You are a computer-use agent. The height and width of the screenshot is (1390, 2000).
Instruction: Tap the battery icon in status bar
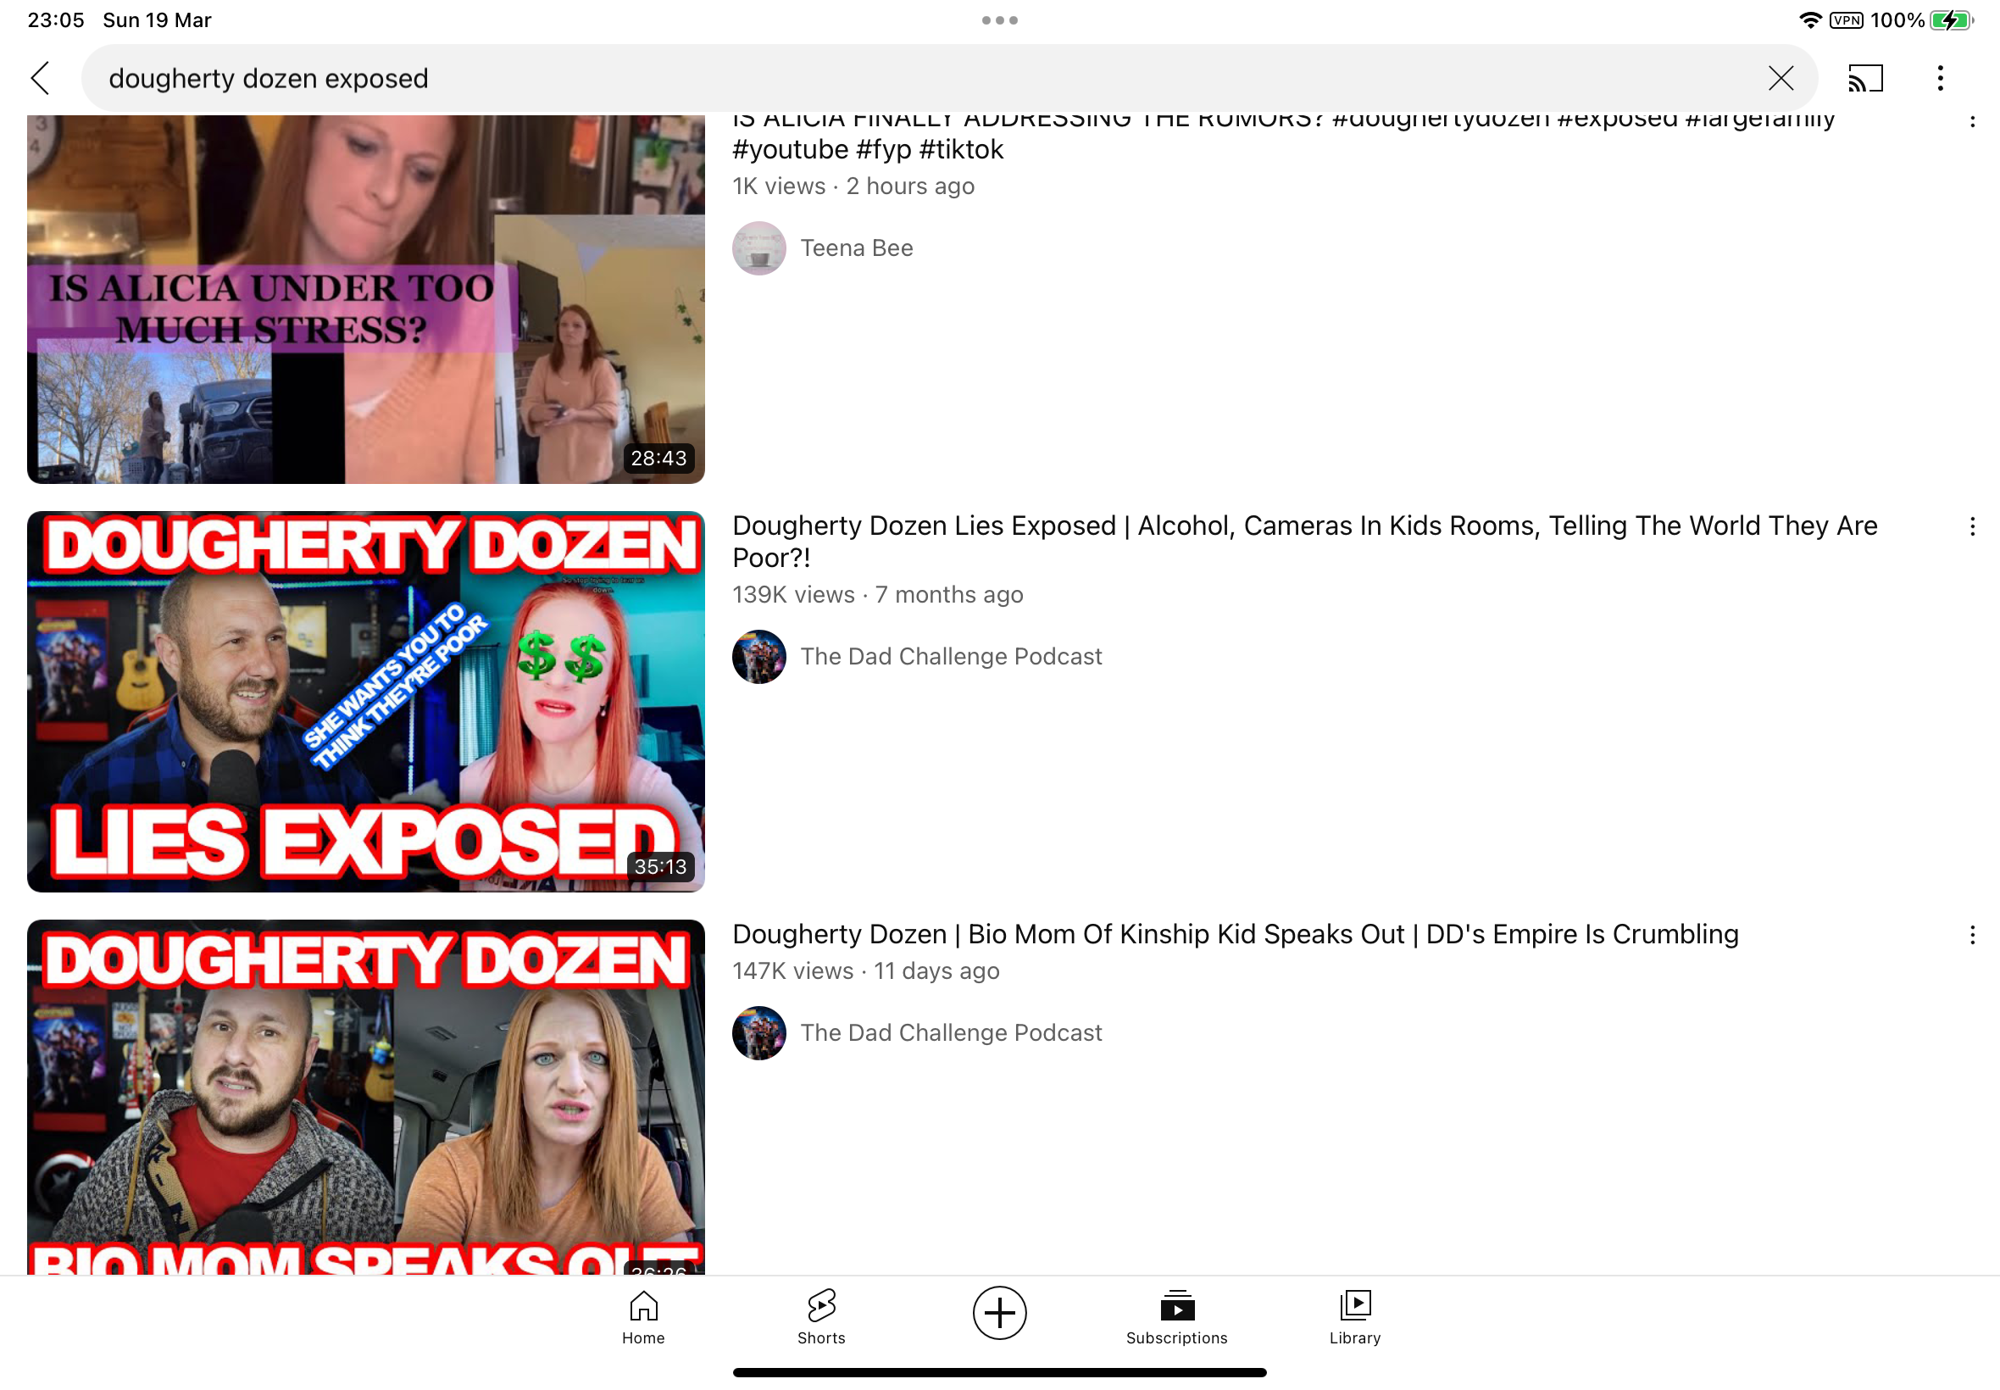coord(1951,20)
